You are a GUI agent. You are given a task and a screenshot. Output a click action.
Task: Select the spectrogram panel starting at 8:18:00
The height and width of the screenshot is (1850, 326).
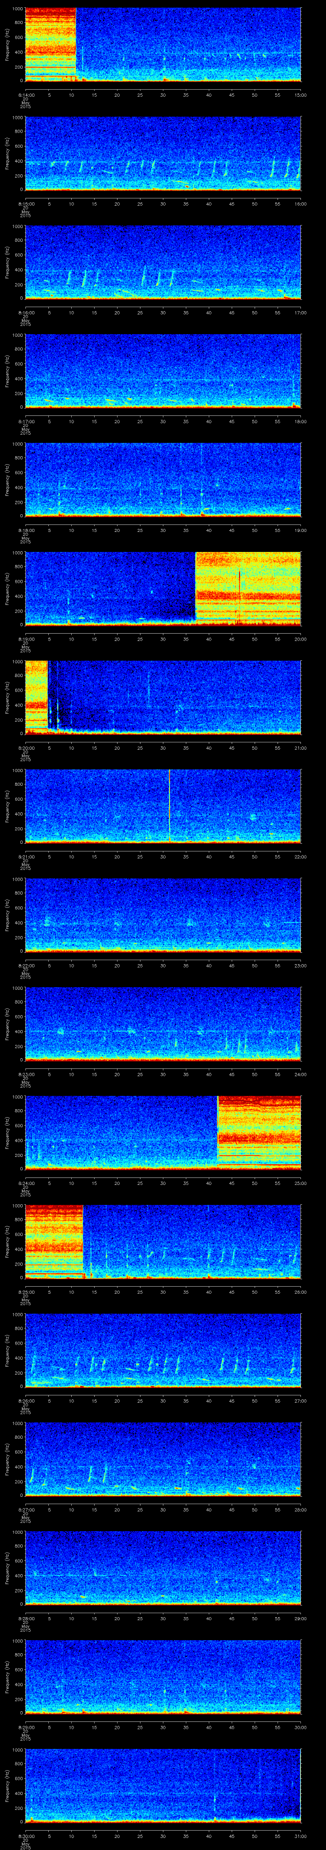click(x=163, y=480)
